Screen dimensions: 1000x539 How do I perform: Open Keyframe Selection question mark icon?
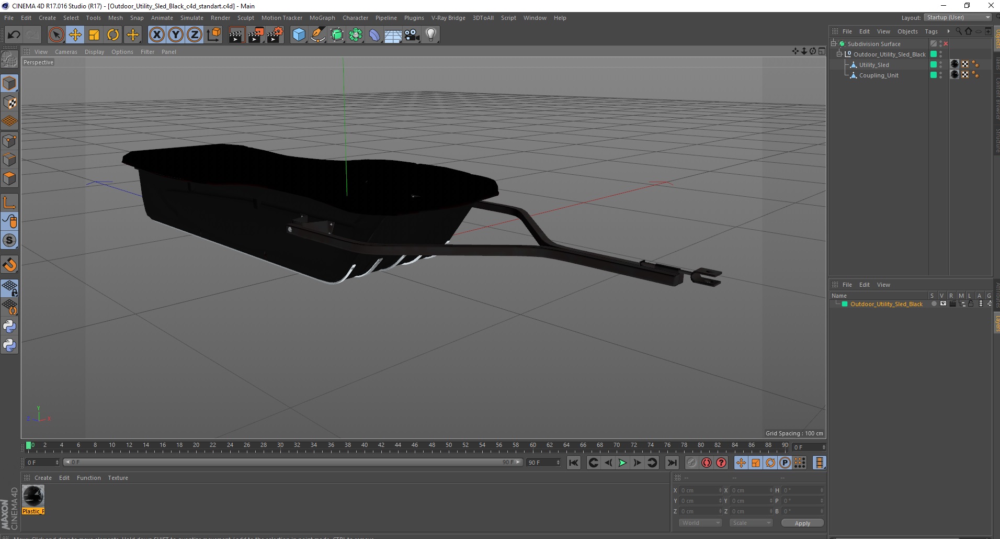point(721,463)
